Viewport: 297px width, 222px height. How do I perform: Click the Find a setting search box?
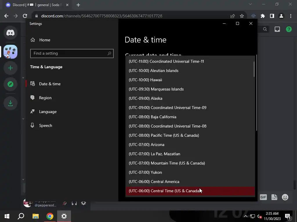[x=72, y=53]
